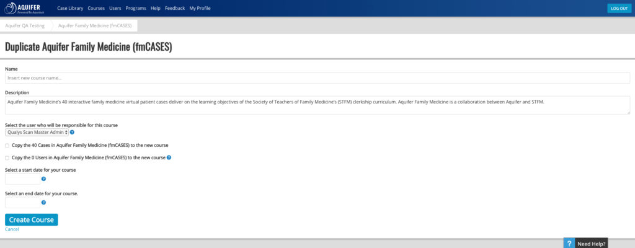Image resolution: width=635 pixels, height=248 pixels.
Task: Open the Help menu item
Action: [x=156, y=8]
